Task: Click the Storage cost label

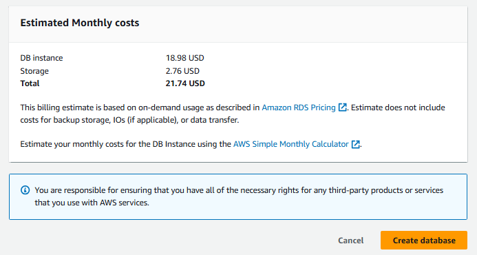Action: coord(34,71)
